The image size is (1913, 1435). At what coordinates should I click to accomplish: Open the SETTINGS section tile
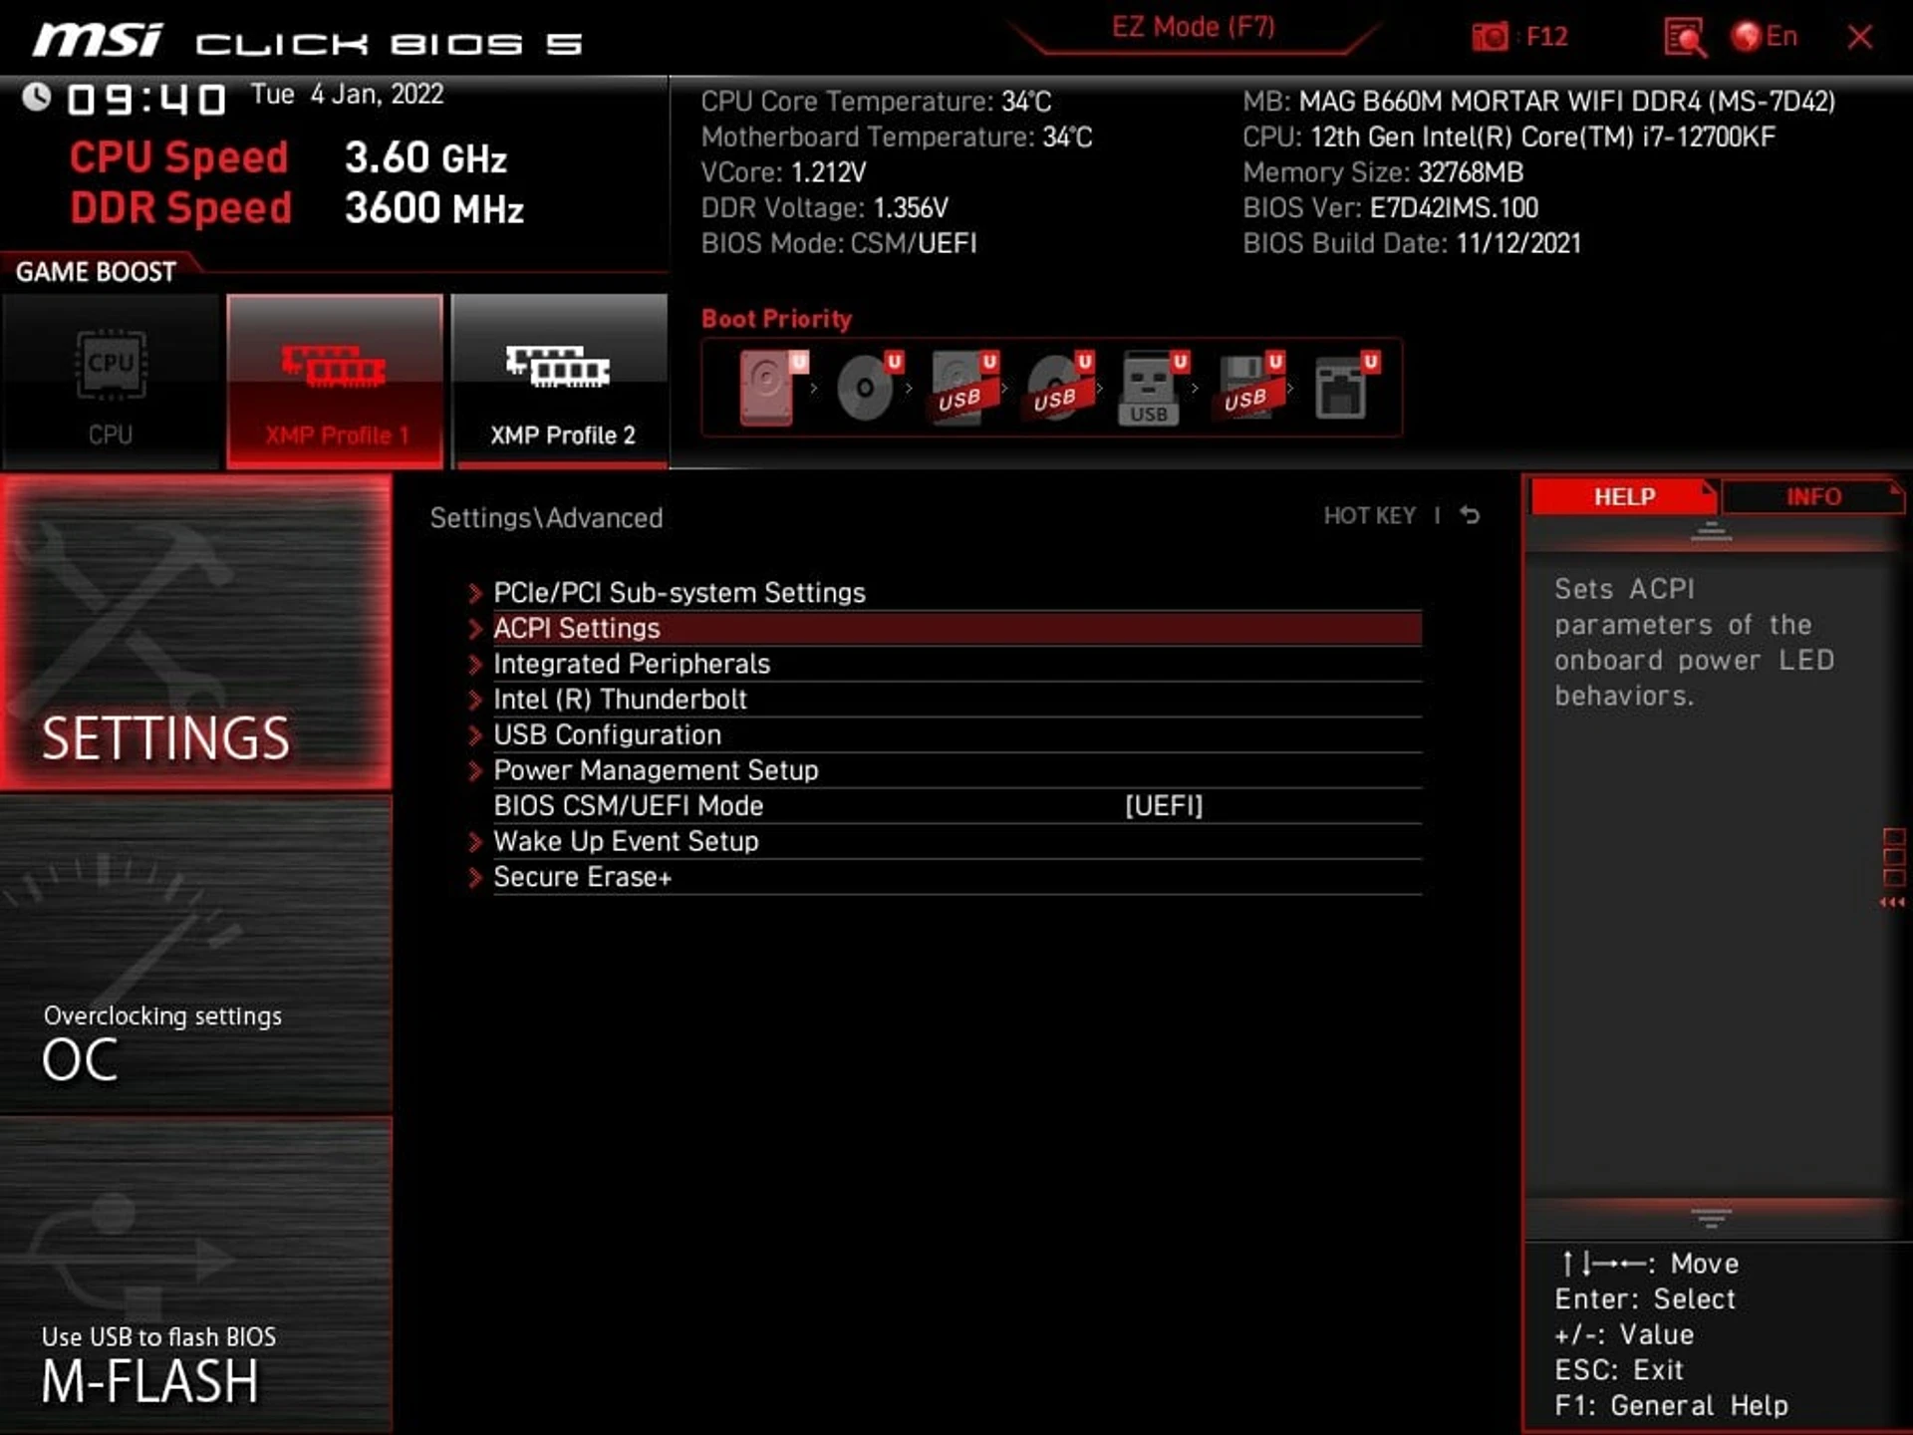click(x=196, y=633)
